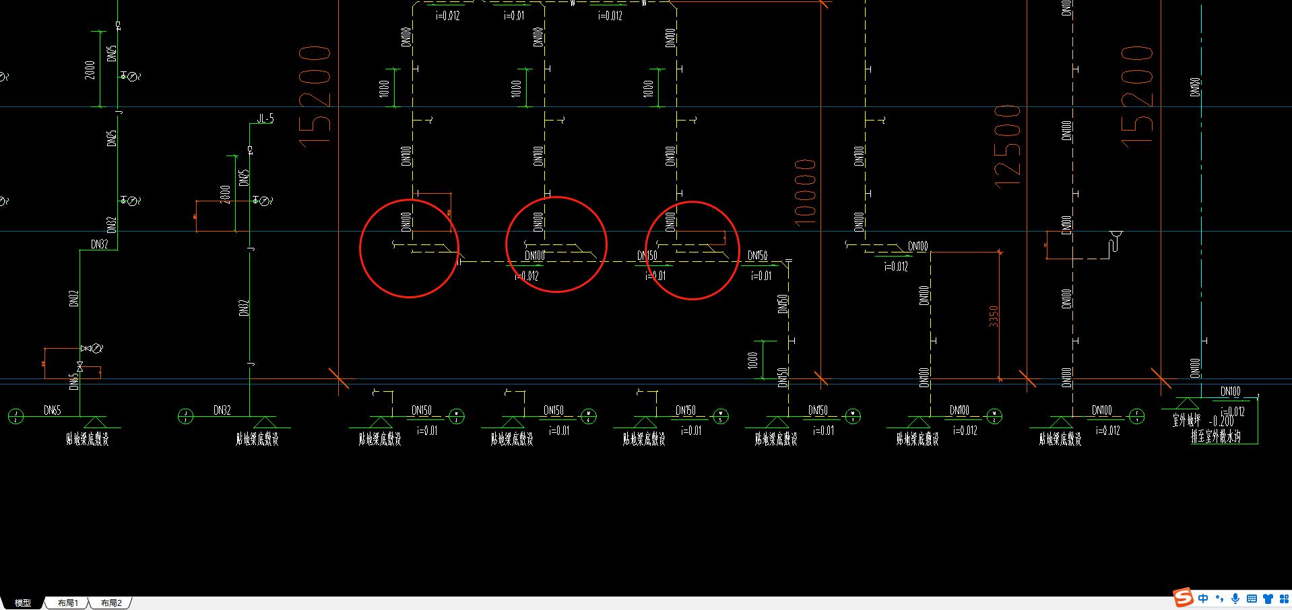The width and height of the screenshot is (1292, 610).
Task: Select the 2000 dimension text
Action: pyautogui.click(x=90, y=70)
